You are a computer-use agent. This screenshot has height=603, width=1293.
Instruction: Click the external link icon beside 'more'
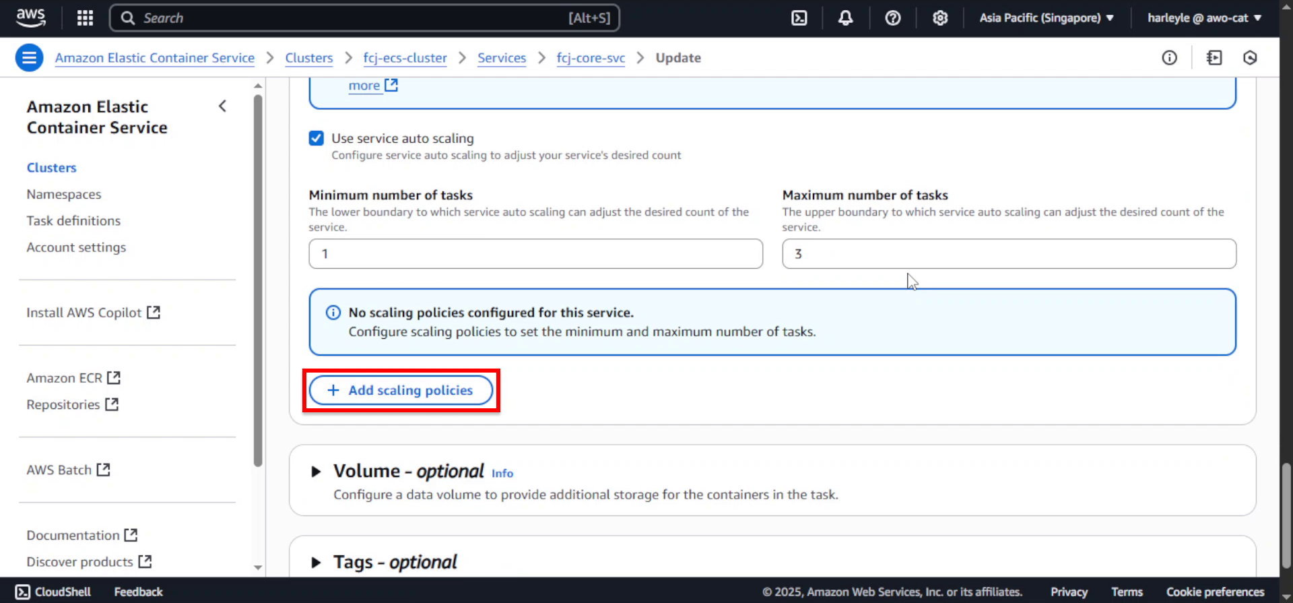click(x=391, y=85)
